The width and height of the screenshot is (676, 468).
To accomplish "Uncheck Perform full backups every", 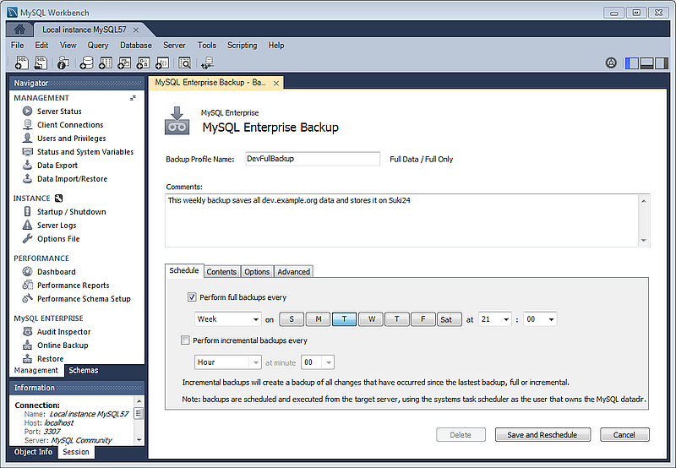I will point(192,297).
